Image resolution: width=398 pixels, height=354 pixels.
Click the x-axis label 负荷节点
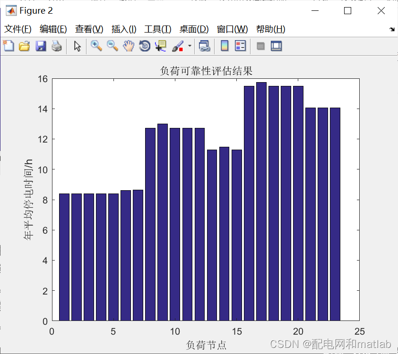206,345
